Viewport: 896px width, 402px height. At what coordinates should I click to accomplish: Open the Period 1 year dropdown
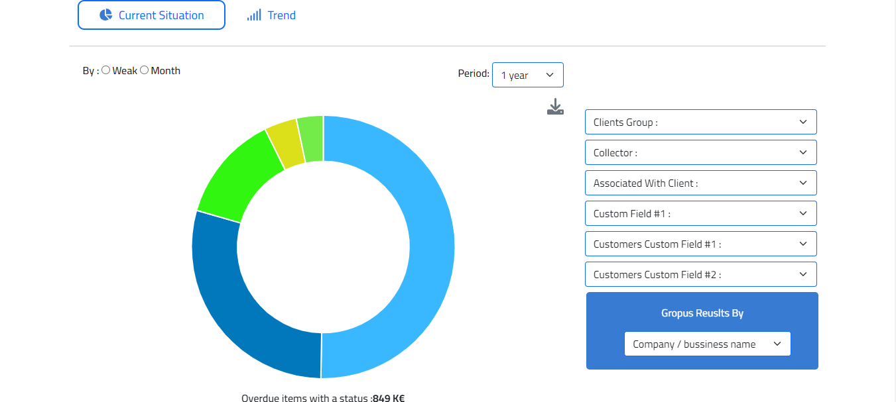(527, 75)
